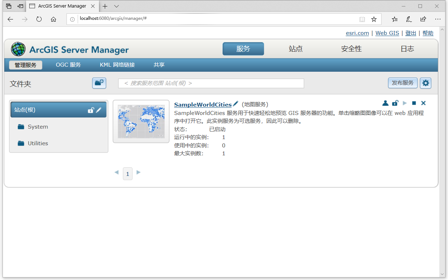Viewport: 448px width, 280px height.
Task: Edit SampleWorldCities with the pencil icon
Action: 236,104
